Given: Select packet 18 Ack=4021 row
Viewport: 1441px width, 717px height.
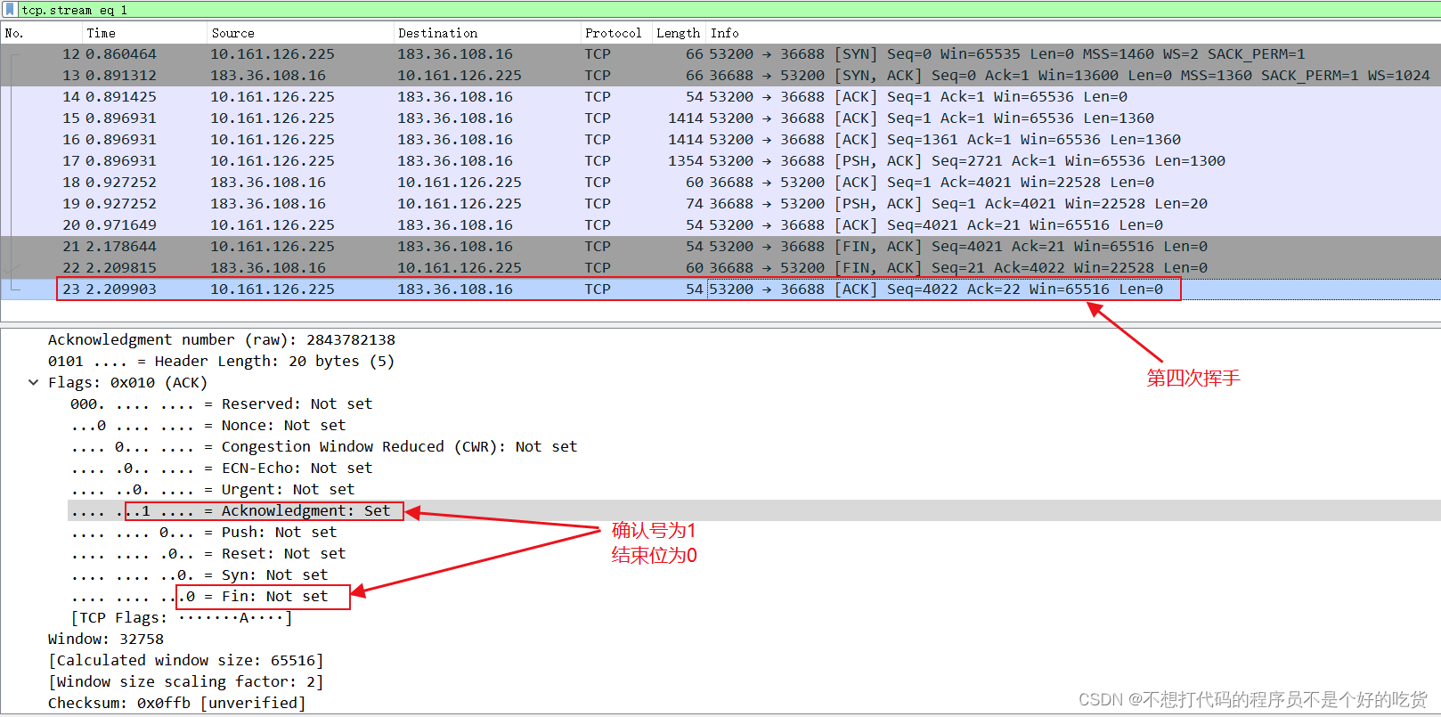Looking at the screenshot, I should 720,183.
